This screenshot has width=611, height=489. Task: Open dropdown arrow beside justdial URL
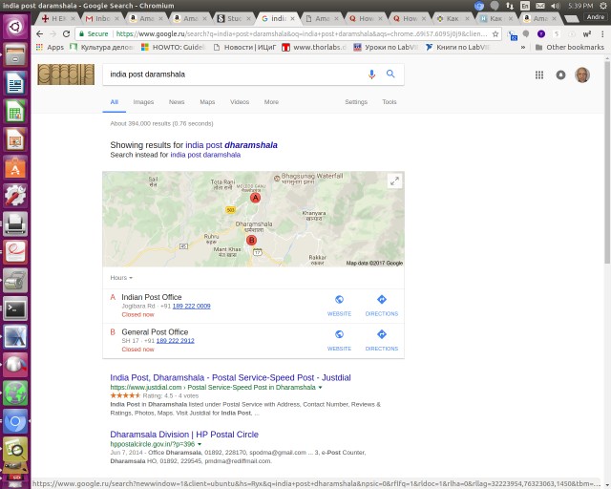point(321,388)
